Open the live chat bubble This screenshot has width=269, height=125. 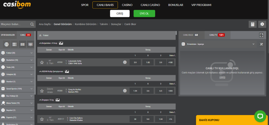click(260, 116)
